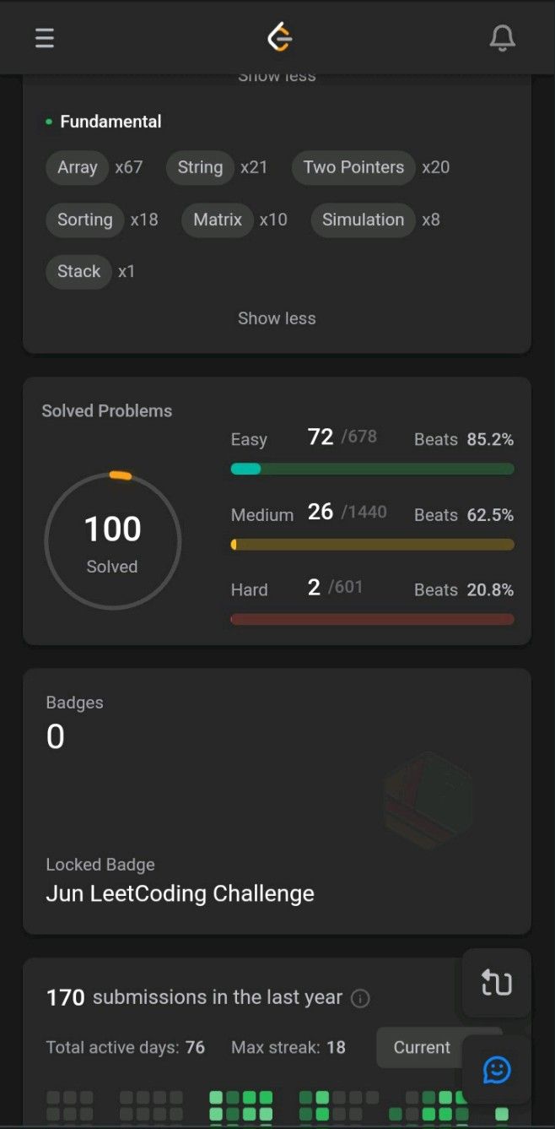This screenshot has width=555, height=1129.
Task: Select the Stack tag
Action: pyautogui.click(x=78, y=272)
